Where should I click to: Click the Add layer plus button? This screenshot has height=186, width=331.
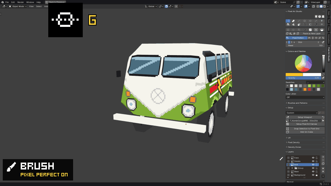pyautogui.click(x=323, y=157)
